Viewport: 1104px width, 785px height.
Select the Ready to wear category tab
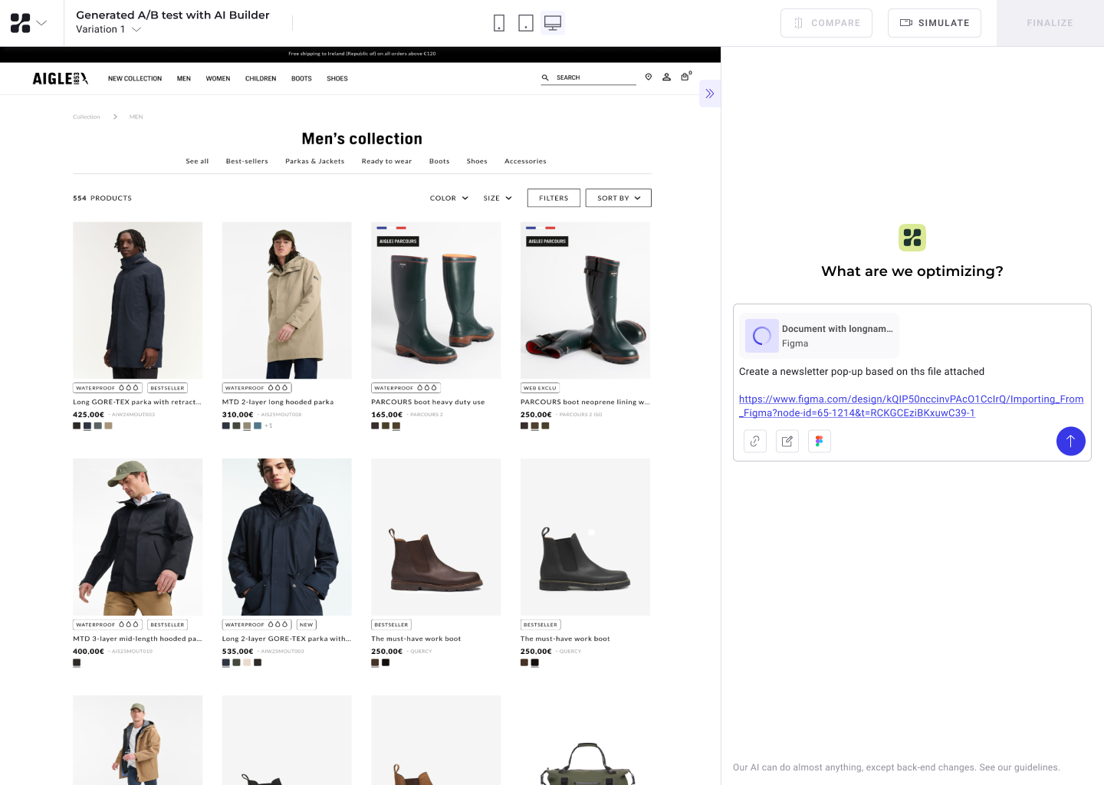386,161
